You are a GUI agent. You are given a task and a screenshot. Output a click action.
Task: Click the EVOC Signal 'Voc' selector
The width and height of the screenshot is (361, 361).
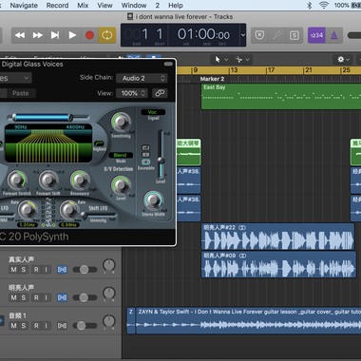(x=153, y=112)
